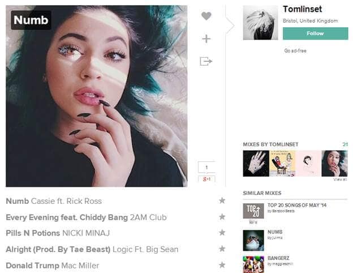
Task: Click the Google +1 button
Action: point(206,179)
